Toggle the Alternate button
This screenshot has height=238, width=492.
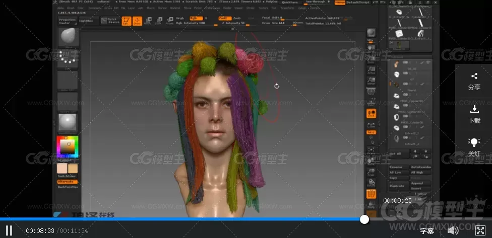(67, 182)
